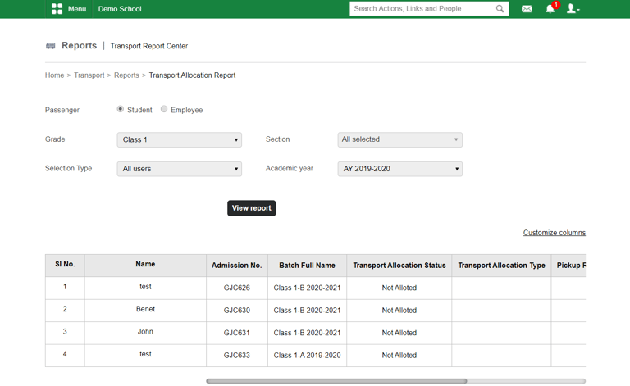Click the Reports bus icon
The width and height of the screenshot is (630, 386).
point(51,46)
